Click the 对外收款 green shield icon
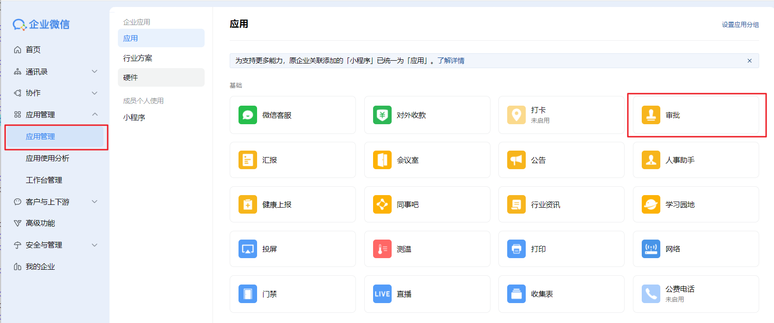 pyautogui.click(x=382, y=115)
